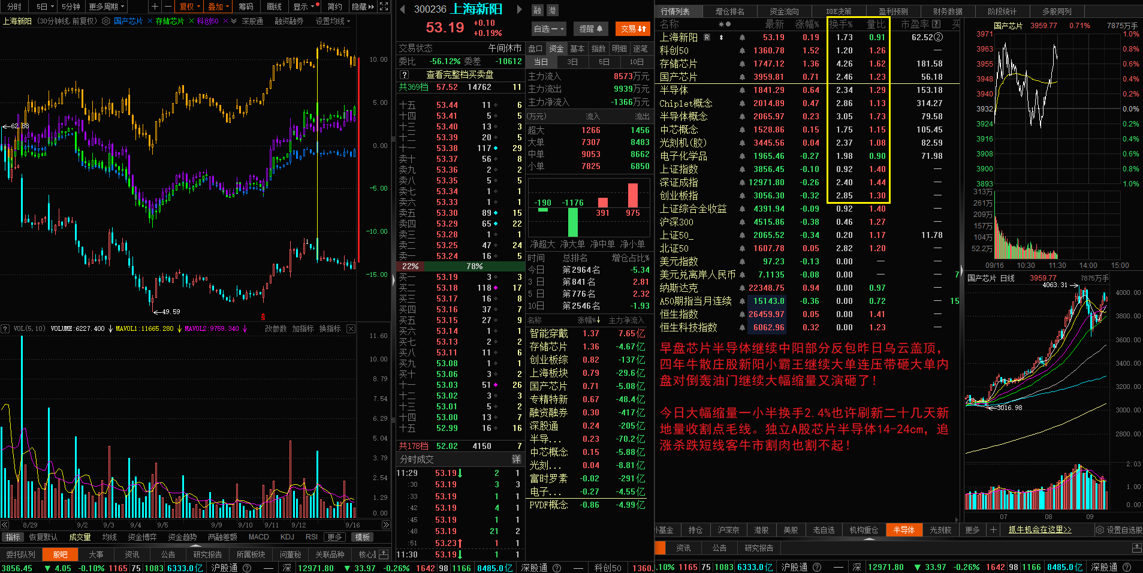Switch to 盘口 tab
Image resolution: width=1143 pixels, height=573 pixels.
pyautogui.click(x=535, y=49)
